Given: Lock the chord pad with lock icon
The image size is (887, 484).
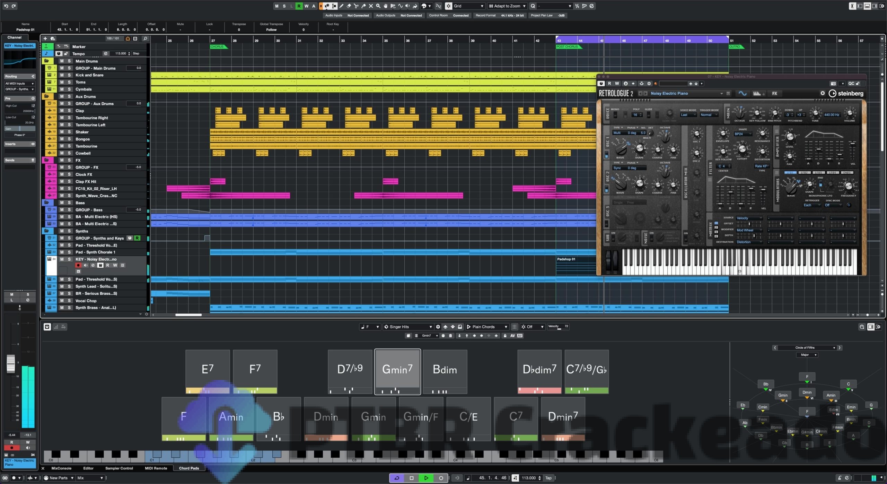Looking at the screenshot, I should pos(505,336).
